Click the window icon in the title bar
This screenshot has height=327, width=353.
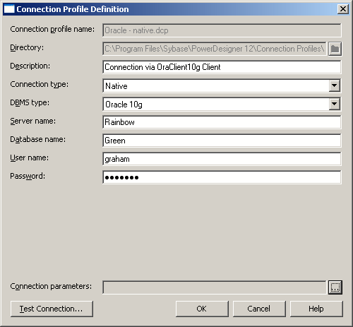pos(9,9)
